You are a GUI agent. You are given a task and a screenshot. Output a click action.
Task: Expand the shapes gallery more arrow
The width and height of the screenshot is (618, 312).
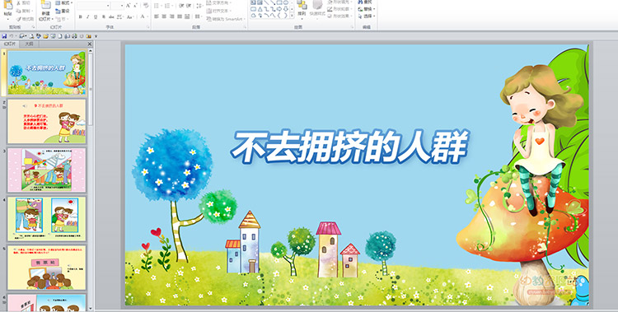point(292,16)
